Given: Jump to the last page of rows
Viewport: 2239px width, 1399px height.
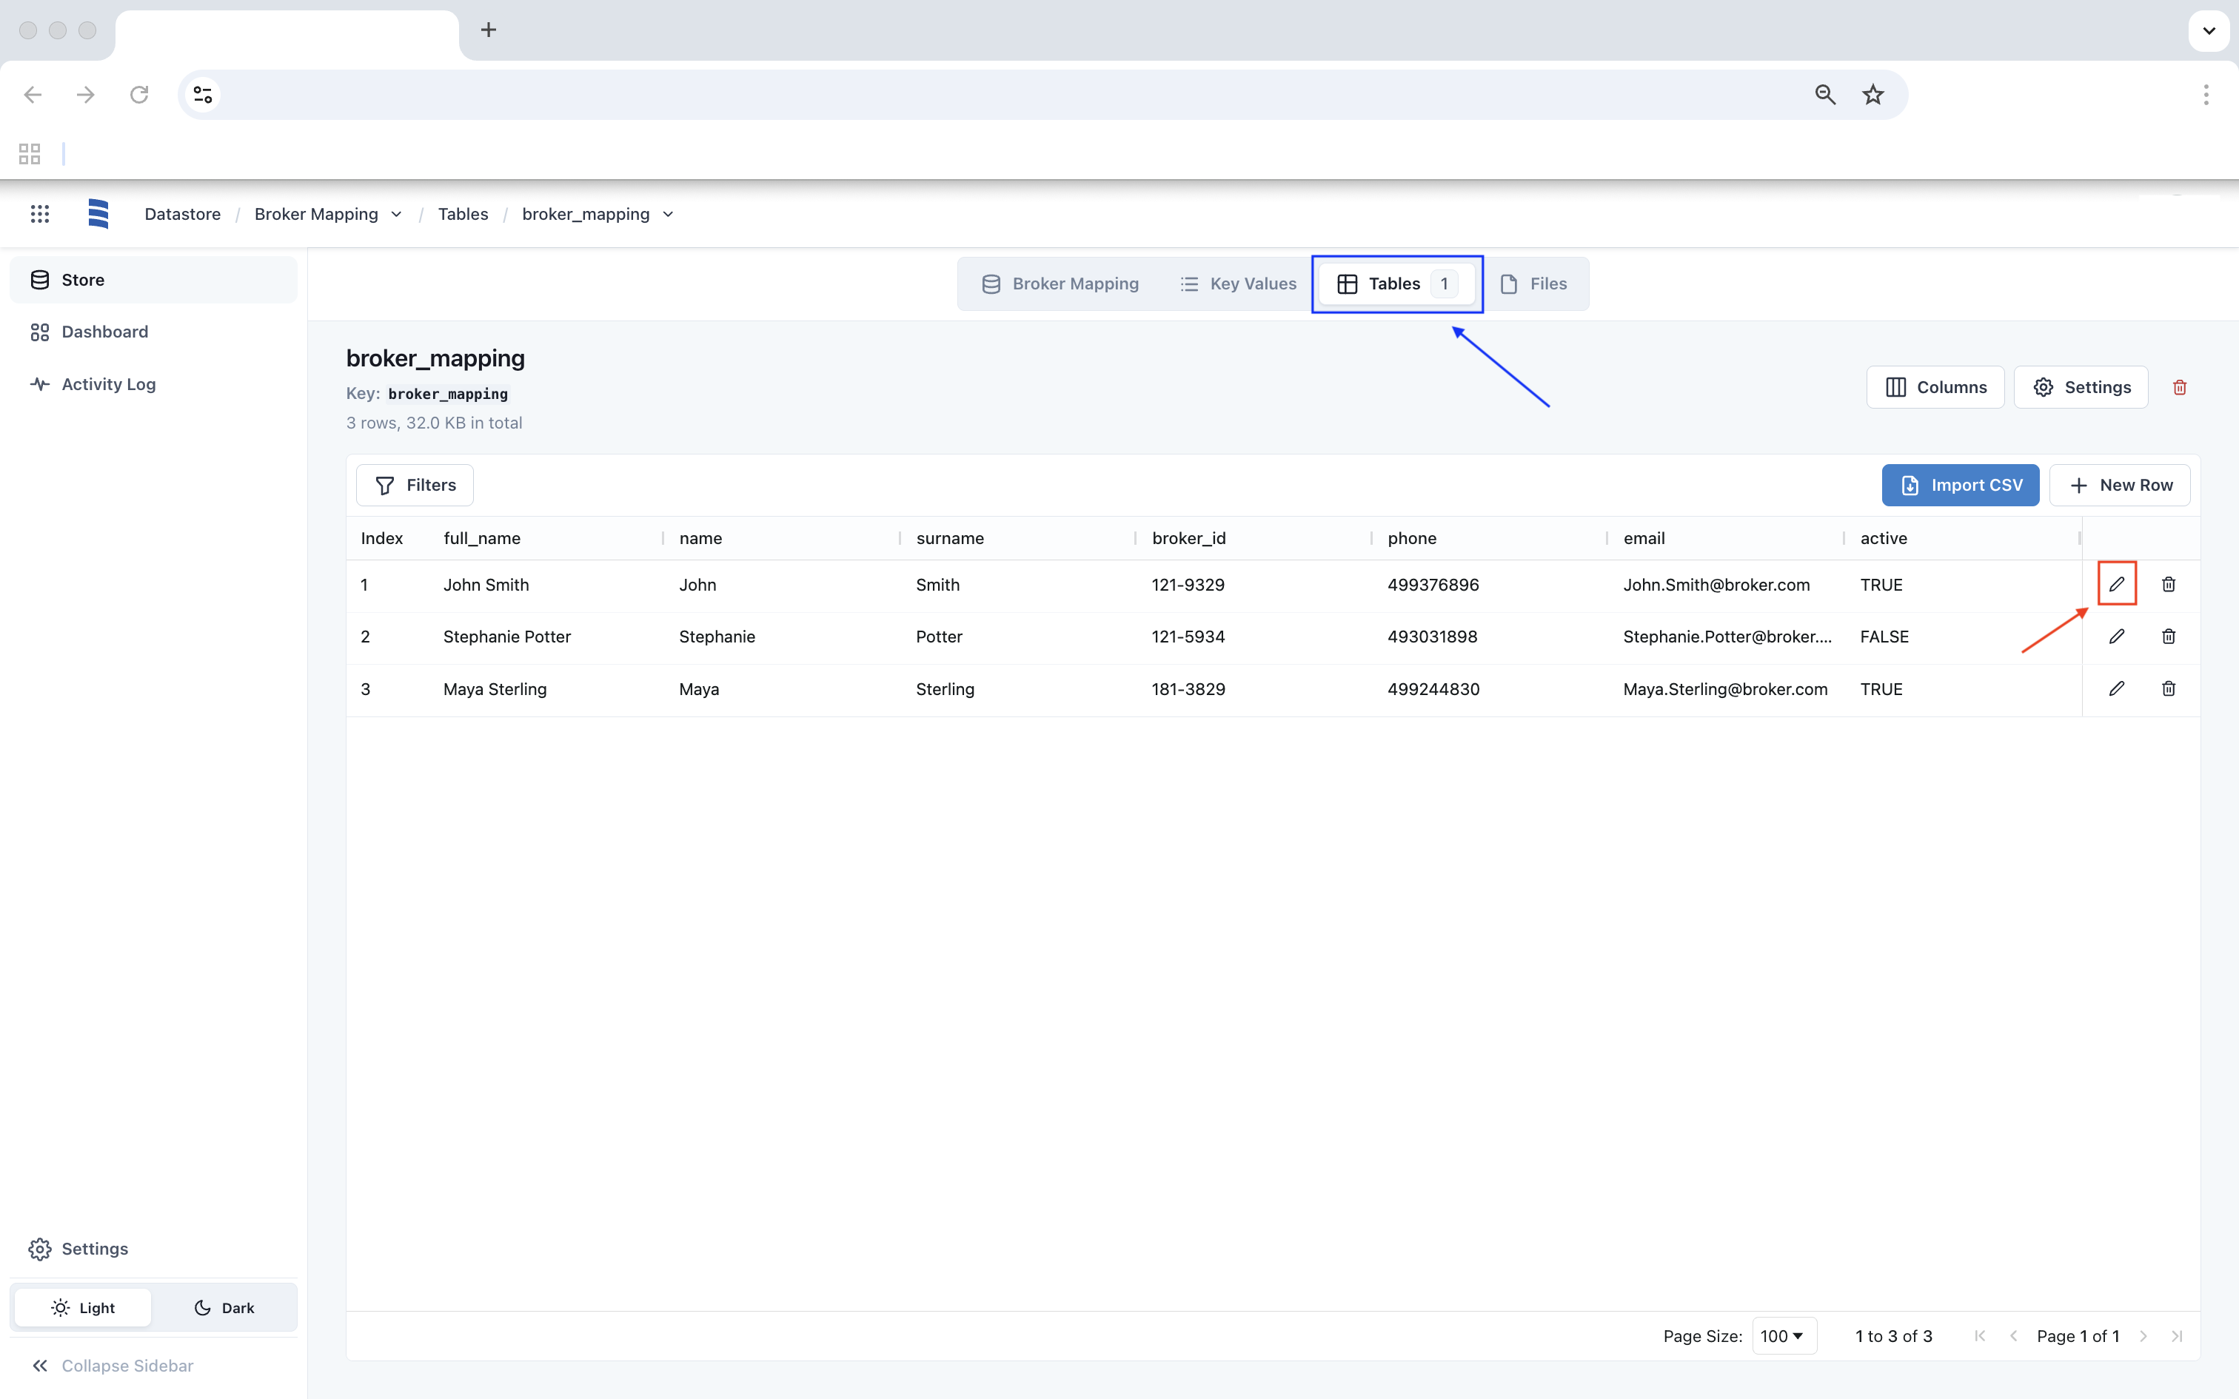Looking at the screenshot, I should [2177, 1336].
